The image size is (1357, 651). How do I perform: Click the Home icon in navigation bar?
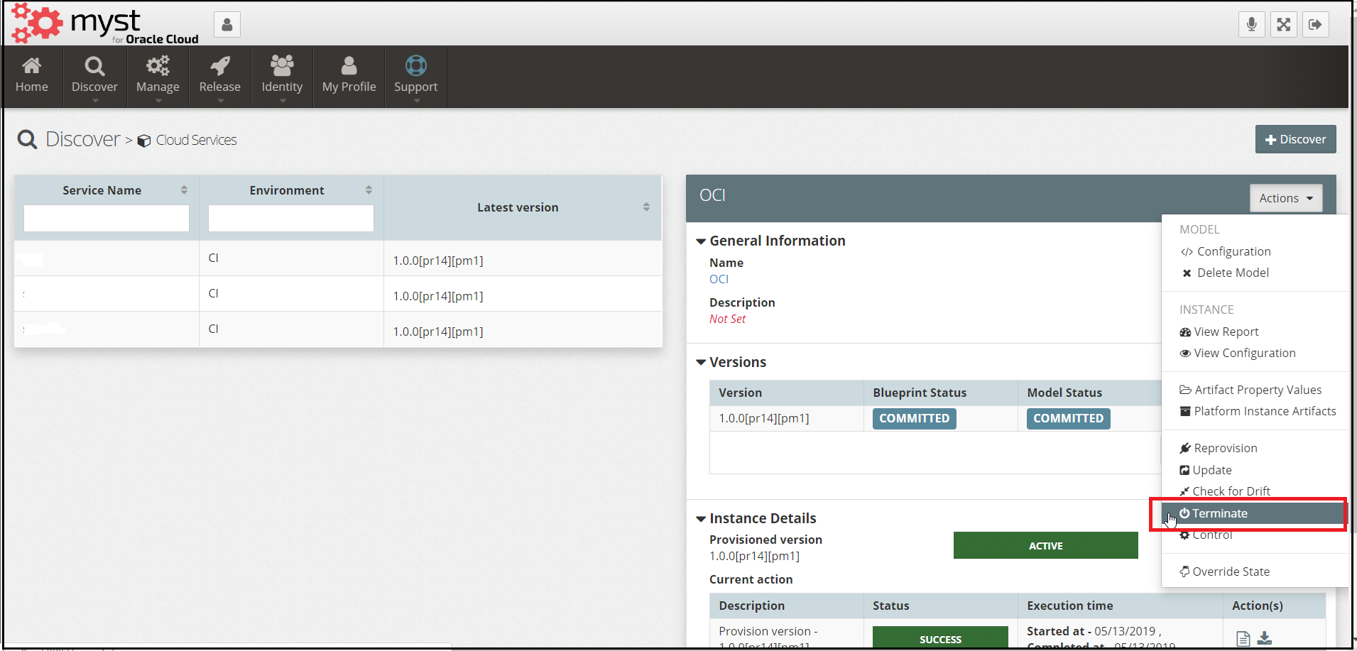(32, 75)
